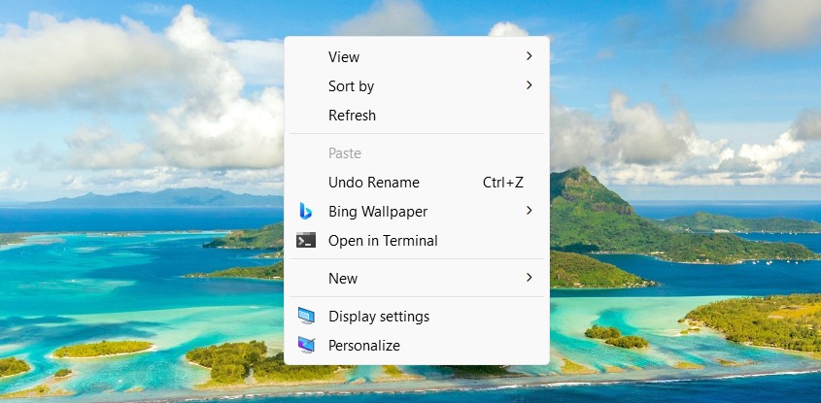Click the Bing logo icon

click(x=306, y=211)
